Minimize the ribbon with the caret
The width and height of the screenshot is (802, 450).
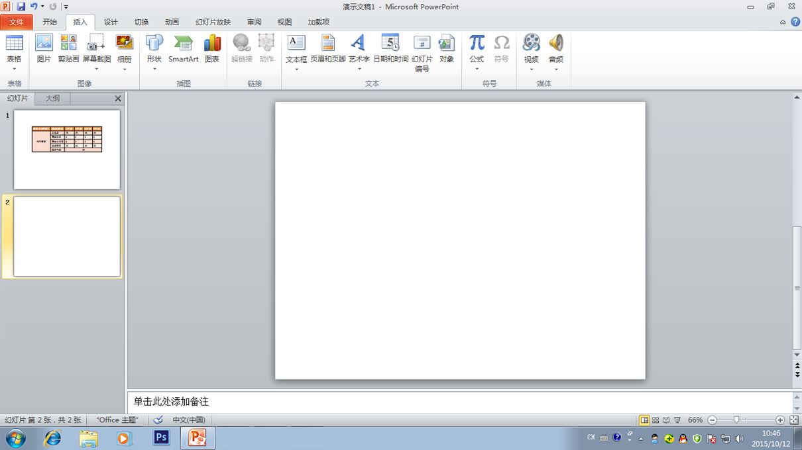(x=783, y=22)
